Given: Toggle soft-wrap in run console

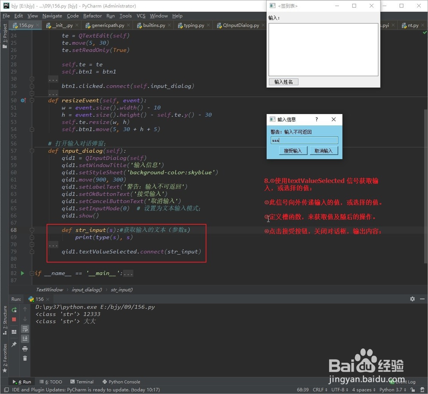Looking at the screenshot, I should [x=25, y=329].
